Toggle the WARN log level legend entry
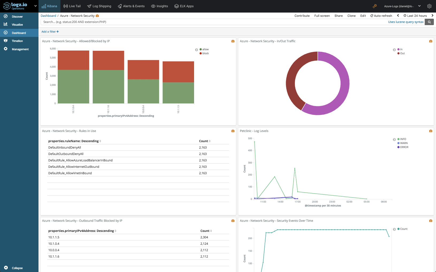Viewport: 436px width, 272px height. click(x=402, y=143)
